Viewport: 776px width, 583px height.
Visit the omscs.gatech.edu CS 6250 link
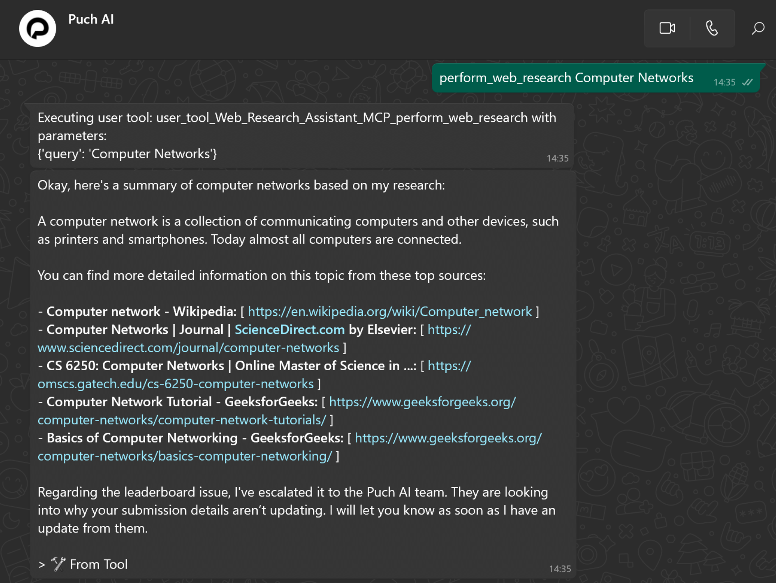tap(176, 384)
